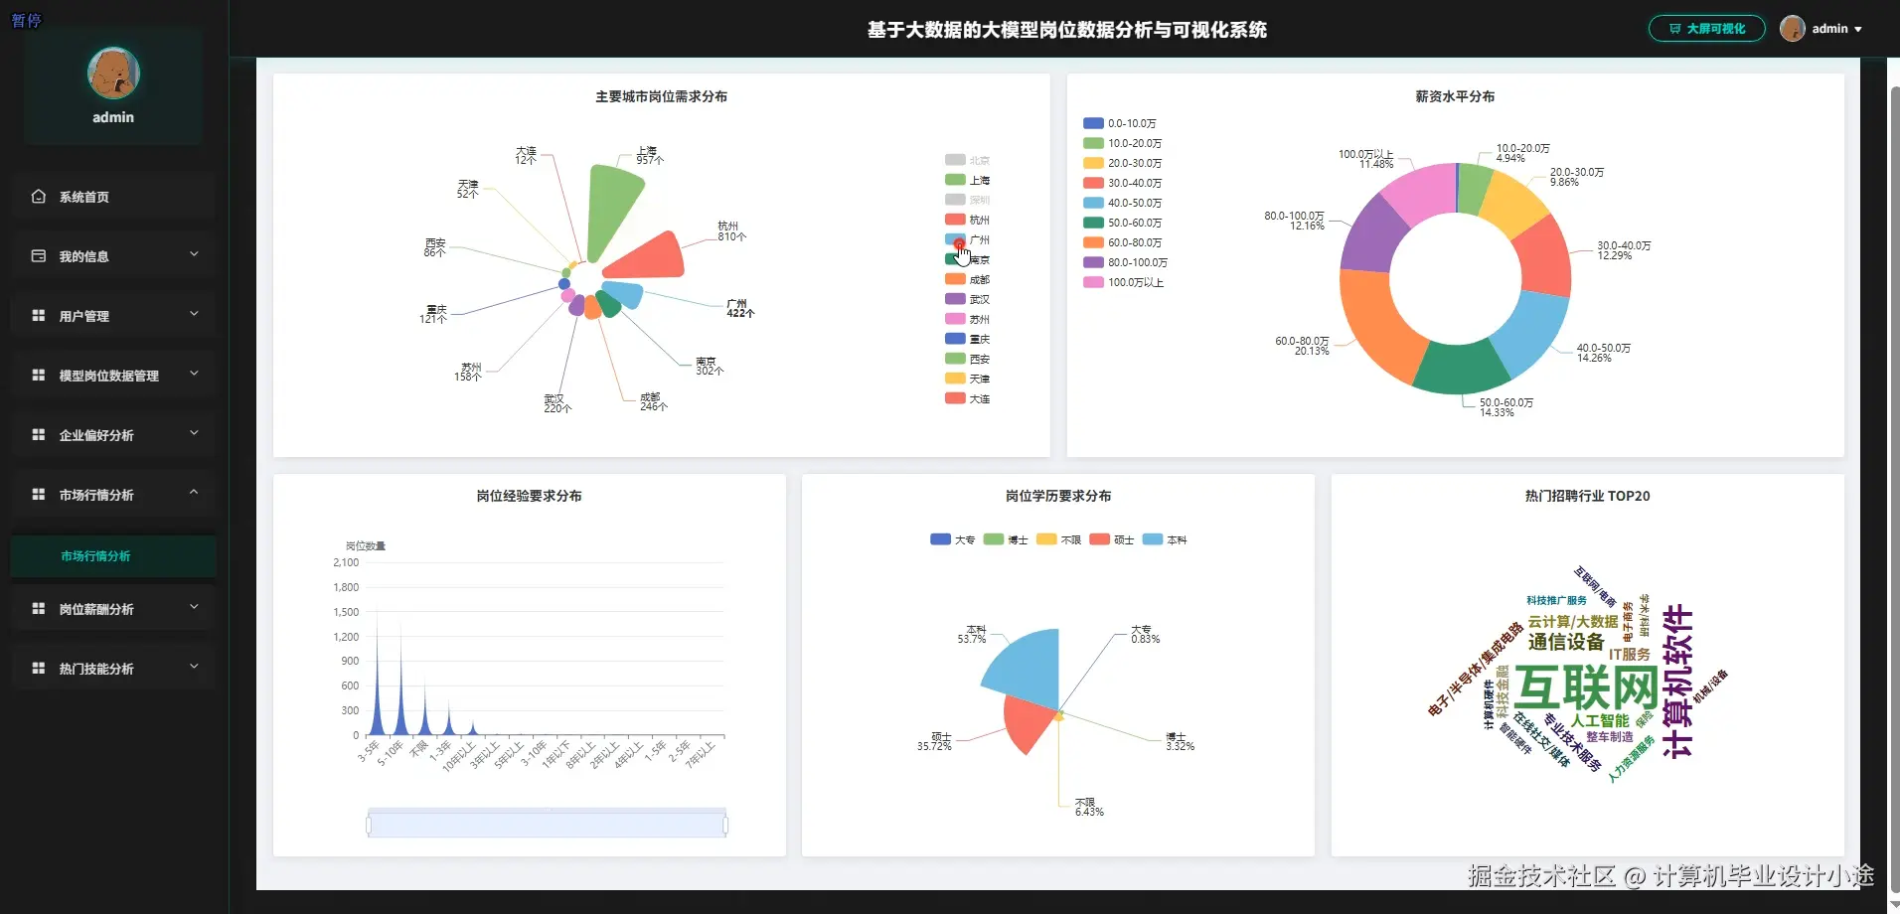
Task: Click the 我的信息 sidebar icon
Action: (x=38, y=255)
